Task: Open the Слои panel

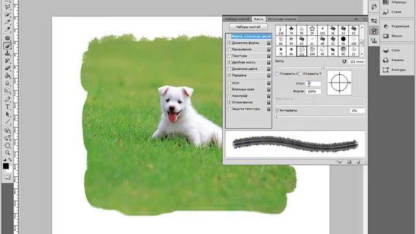Action: [396, 50]
